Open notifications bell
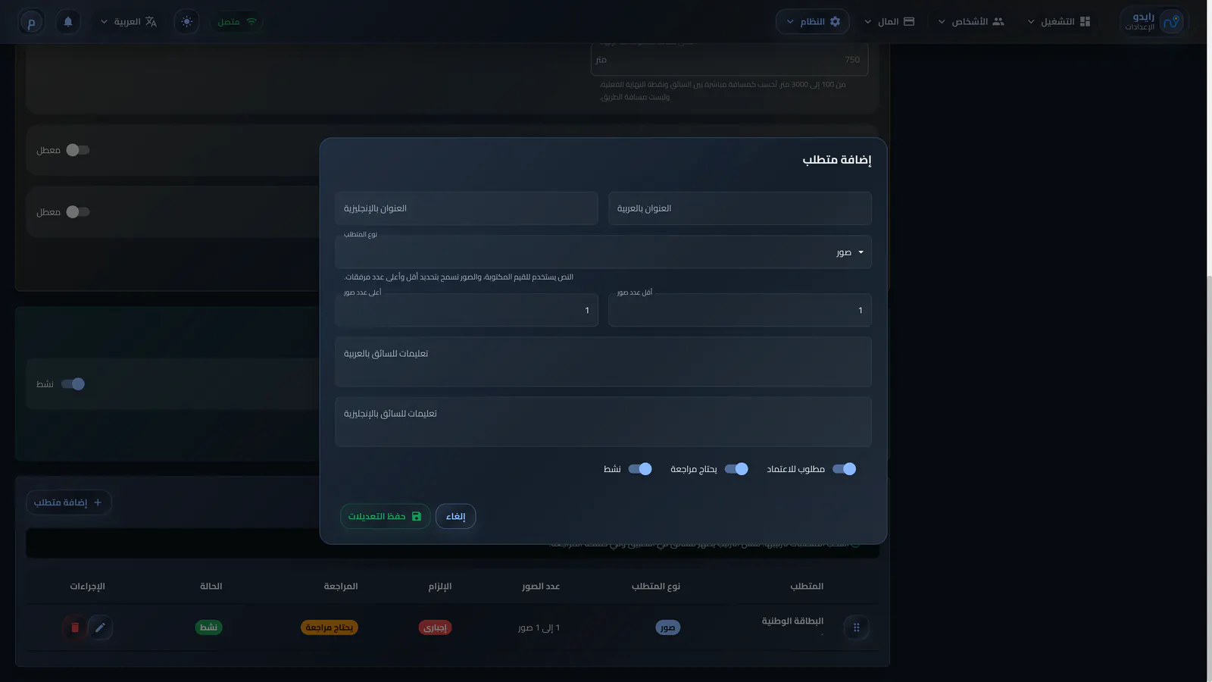Image resolution: width=1212 pixels, height=682 pixels. 68,21
